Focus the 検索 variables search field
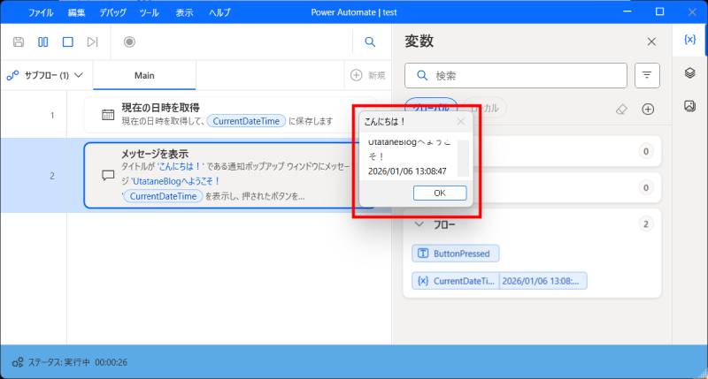The width and height of the screenshot is (708, 379). click(516, 75)
